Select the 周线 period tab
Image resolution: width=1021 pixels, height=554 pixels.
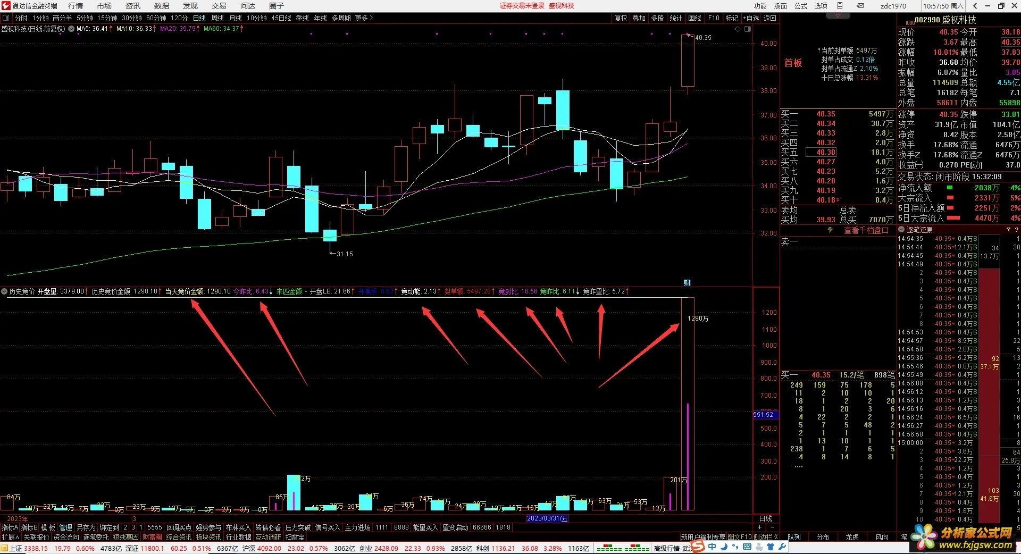(217, 18)
